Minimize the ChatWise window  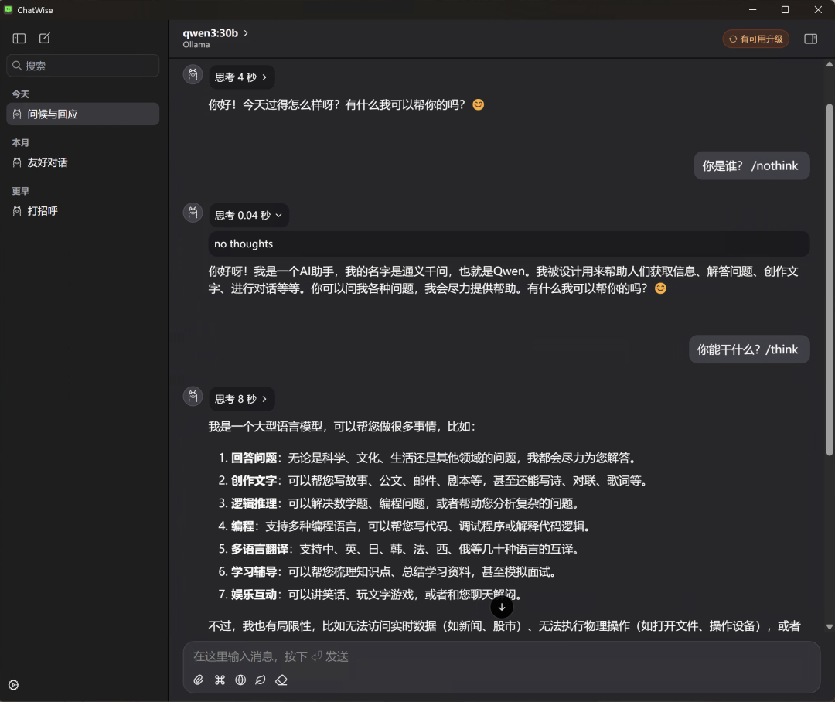pos(752,9)
